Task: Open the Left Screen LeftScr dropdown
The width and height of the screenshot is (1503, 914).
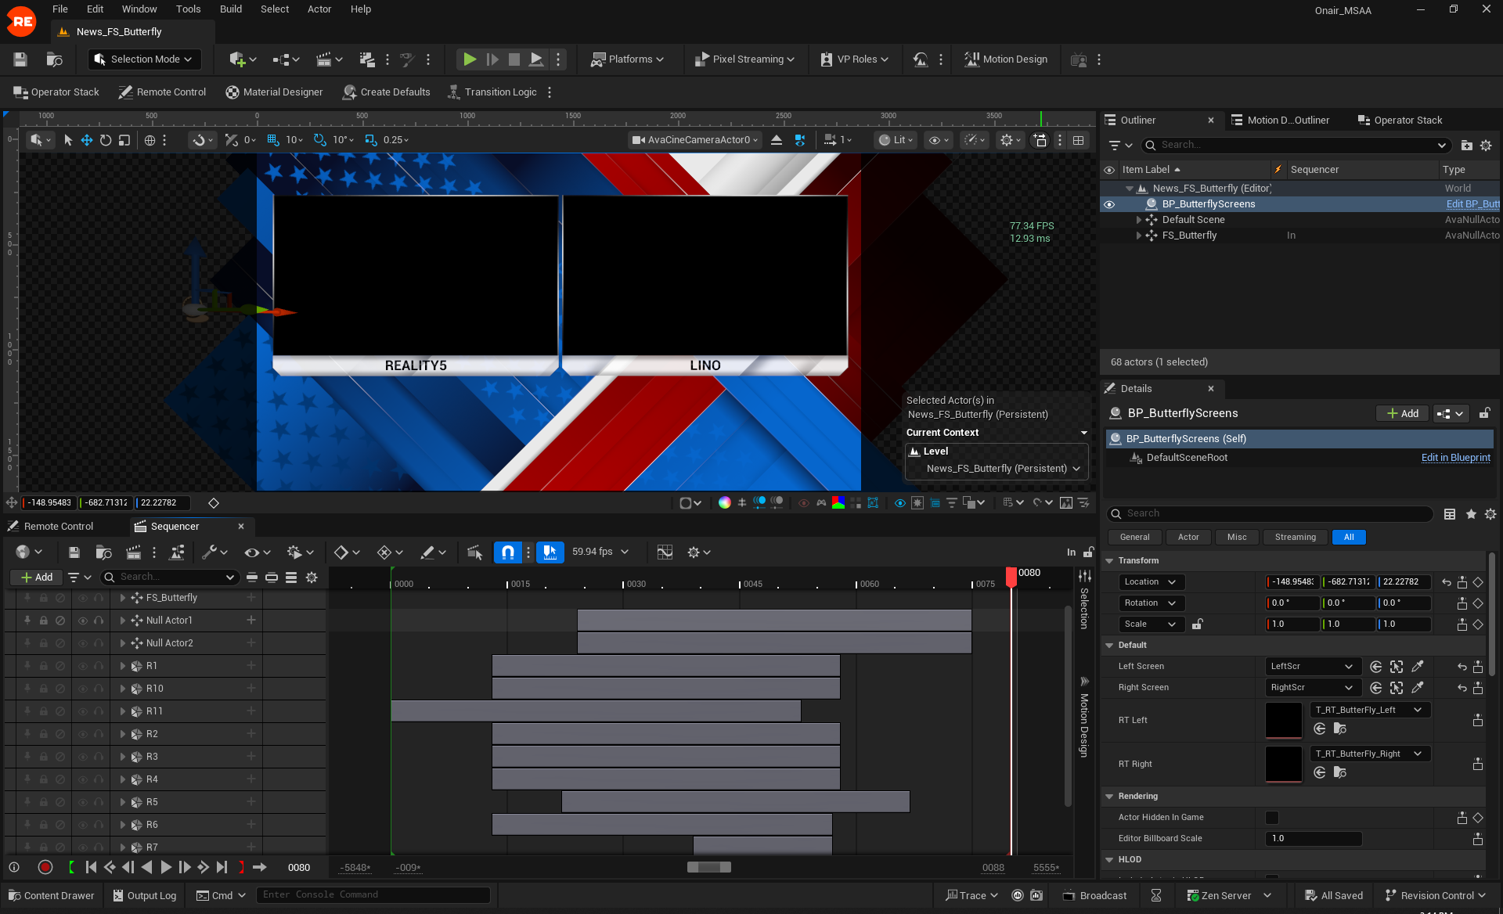Action: (1312, 667)
